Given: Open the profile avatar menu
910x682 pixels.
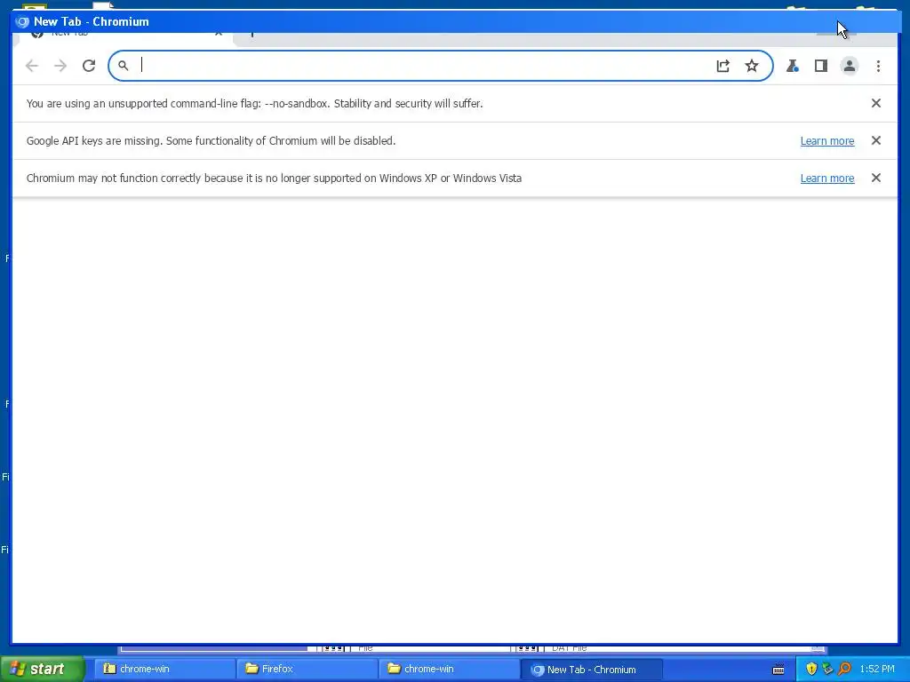Looking at the screenshot, I should click(849, 66).
